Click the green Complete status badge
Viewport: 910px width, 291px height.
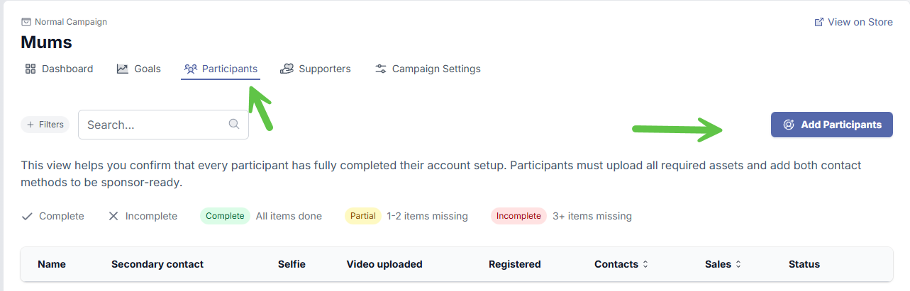[x=225, y=216]
